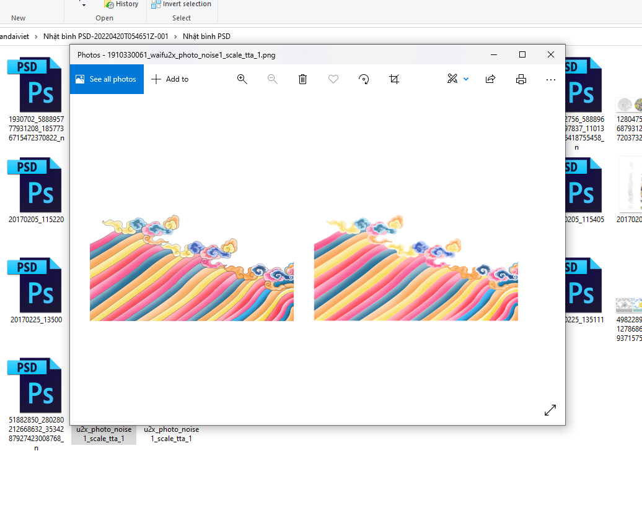Share the photo via the share icon
The height and width of the screenshot is (524, 642).
490,79
